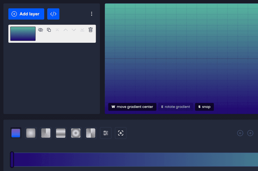This screenshot has height=171, width=258.
Task: Click the Add layer button
Action: point(26,13)
